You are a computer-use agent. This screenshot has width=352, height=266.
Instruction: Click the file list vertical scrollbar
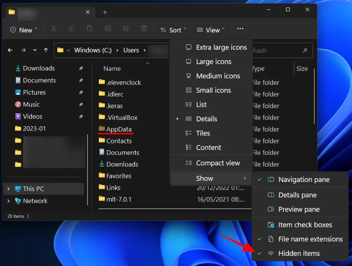pos(314,96)
